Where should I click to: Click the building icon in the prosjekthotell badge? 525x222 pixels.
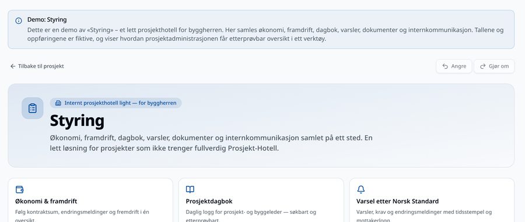pyautogui.click(x=58, y=103)
